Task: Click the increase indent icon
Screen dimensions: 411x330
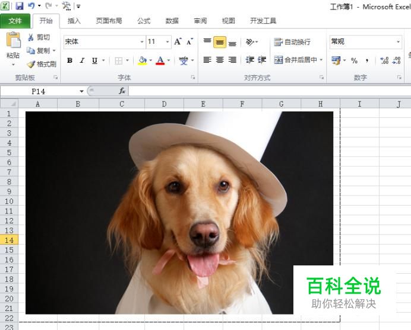Action: (x=262, y=60)
